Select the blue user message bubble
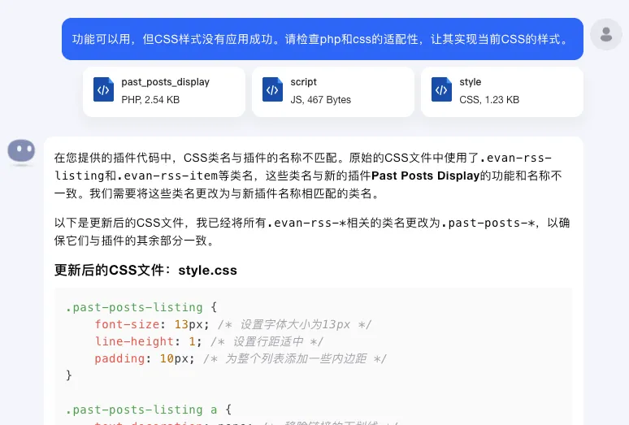Screen dimensions: 629x425 [x=322, y=39]
